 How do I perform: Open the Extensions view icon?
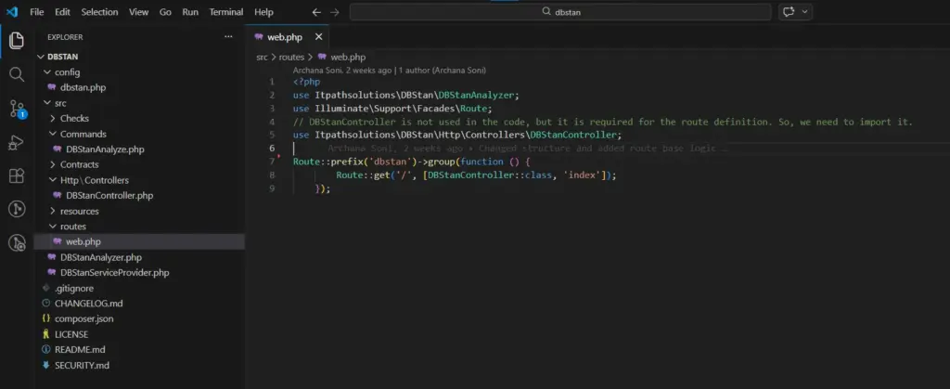tap(16, 175)
